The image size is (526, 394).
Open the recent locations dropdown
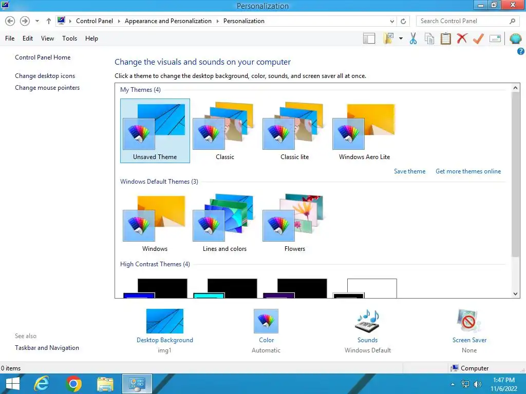tap(37, 21)
